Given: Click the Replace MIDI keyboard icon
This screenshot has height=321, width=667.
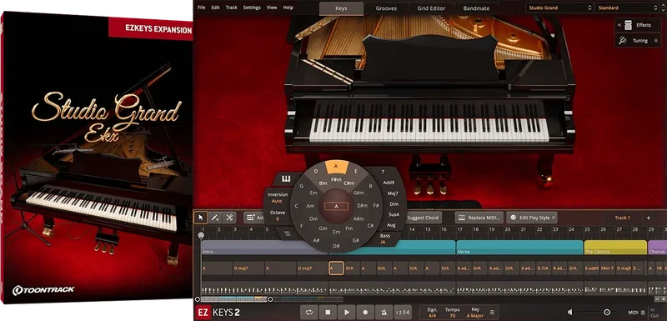Looking at the screenshot, I should coord(461,218).
